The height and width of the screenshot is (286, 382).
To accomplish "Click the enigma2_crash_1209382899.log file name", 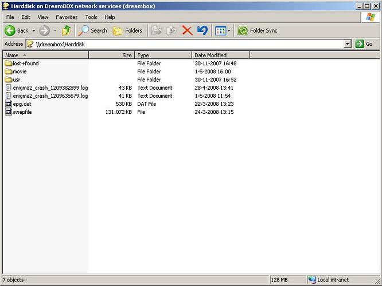I will click(50, 88).
